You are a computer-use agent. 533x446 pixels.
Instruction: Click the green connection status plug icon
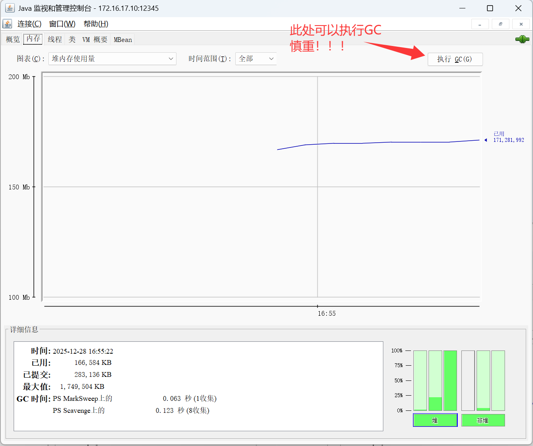pos(522,39)
